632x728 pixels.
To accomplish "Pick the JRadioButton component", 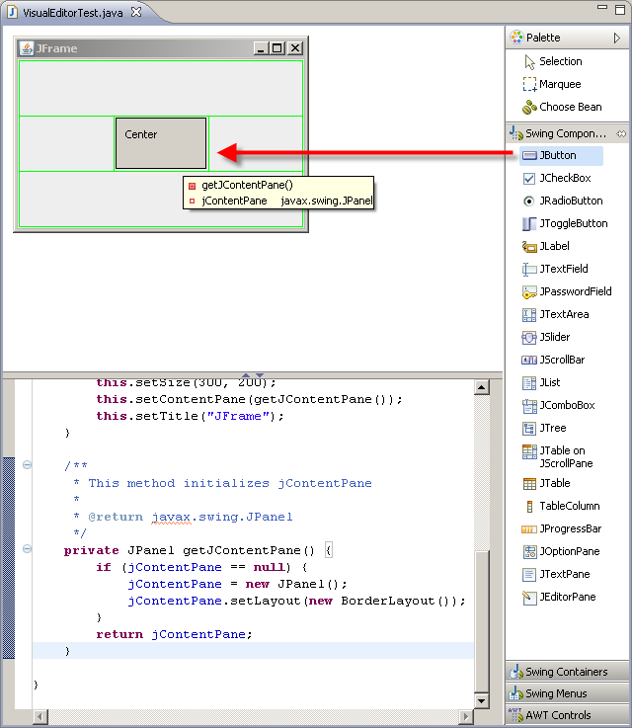I will point(563,202).
